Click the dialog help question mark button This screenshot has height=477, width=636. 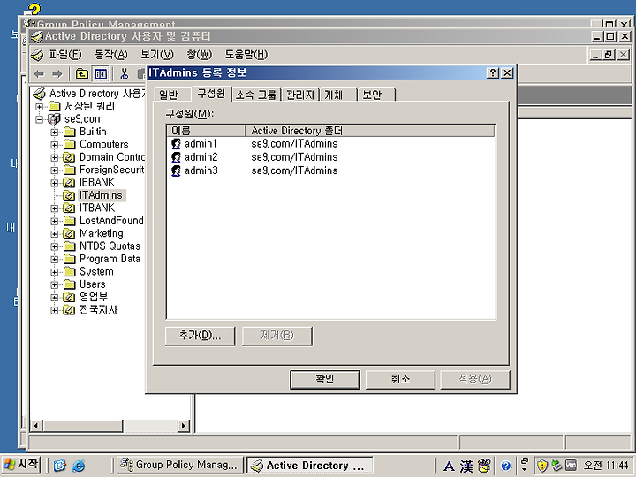(492, 73)
